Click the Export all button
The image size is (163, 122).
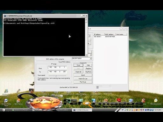(x=78, y=72)
